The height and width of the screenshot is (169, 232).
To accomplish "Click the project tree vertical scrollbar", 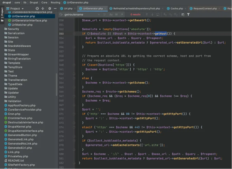I will (x=56, y=85).
